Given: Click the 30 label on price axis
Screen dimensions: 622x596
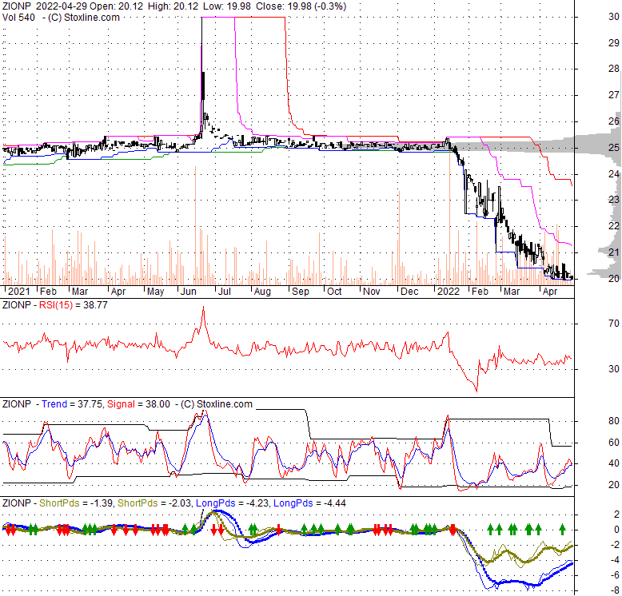Looking at the screenshot, I should (x=614, y=17).
